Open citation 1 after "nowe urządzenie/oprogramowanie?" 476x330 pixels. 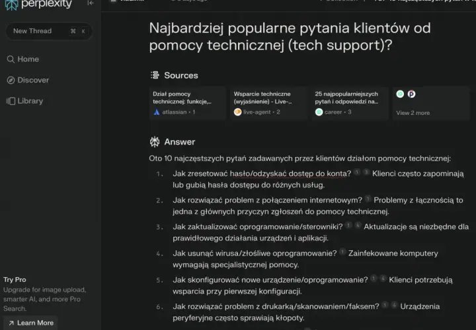[x=374, y=279]
